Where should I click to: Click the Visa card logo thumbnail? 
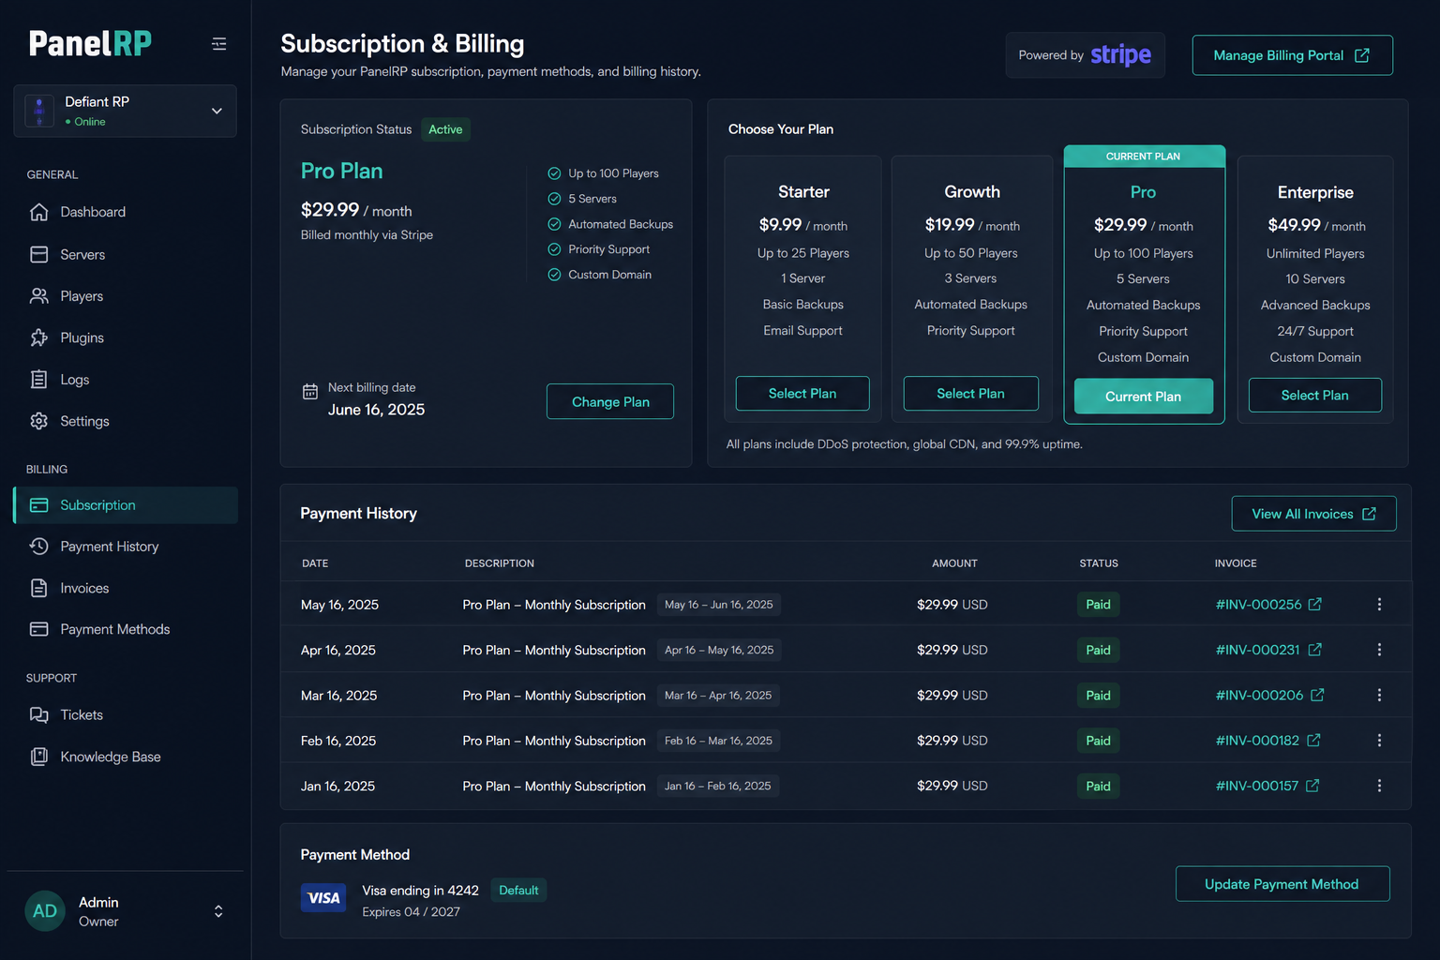tap(323, 898)
